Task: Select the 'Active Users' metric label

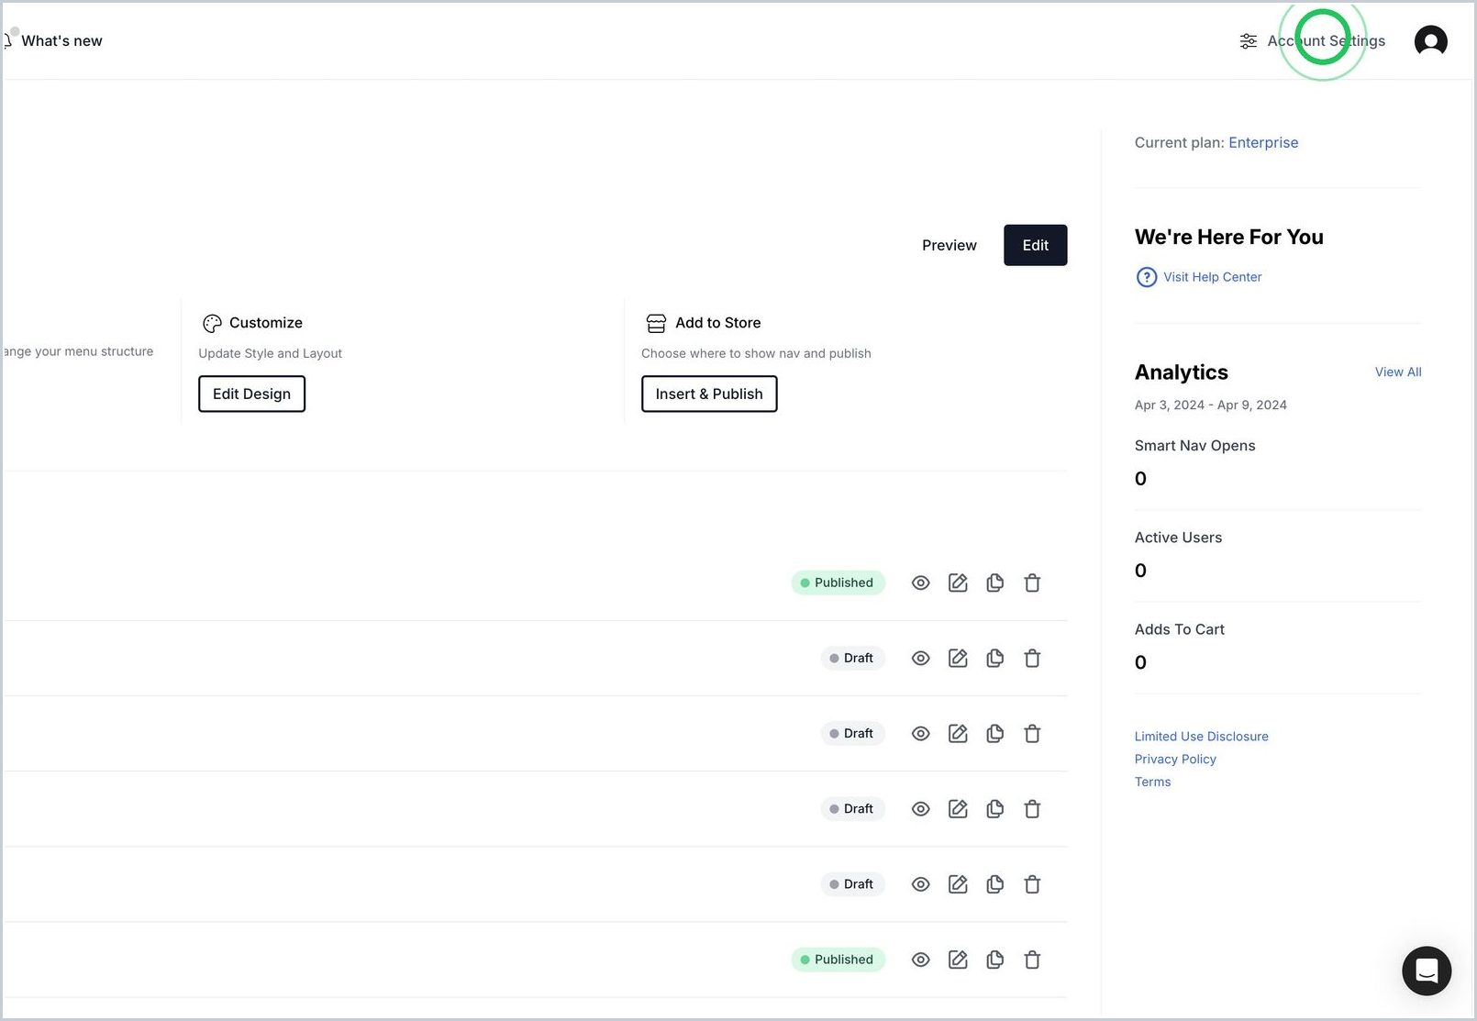Action: [1178, 538]
